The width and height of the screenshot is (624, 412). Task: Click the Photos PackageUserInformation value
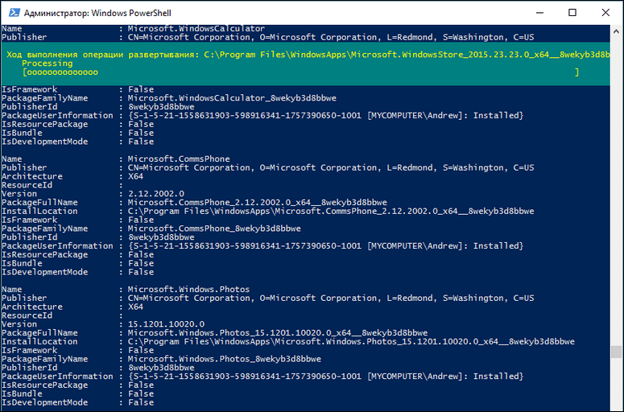point(325,377)
